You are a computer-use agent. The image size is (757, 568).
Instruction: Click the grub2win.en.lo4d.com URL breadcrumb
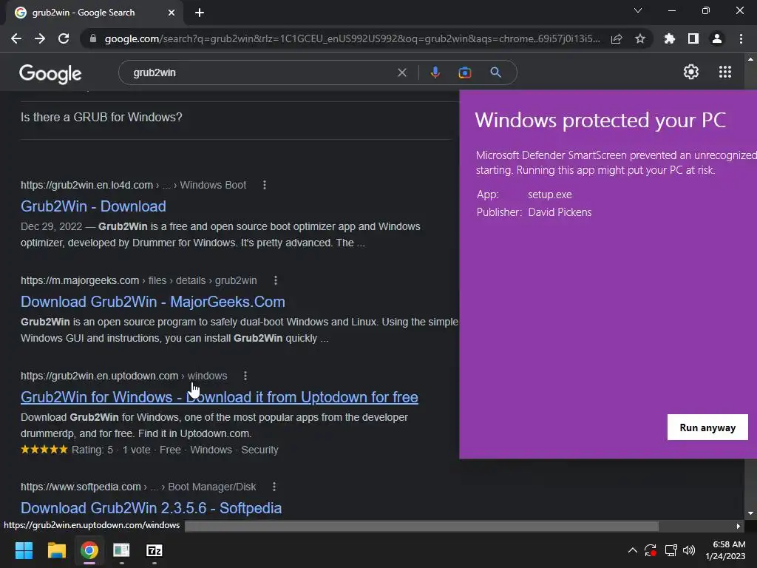click(133, 185)
